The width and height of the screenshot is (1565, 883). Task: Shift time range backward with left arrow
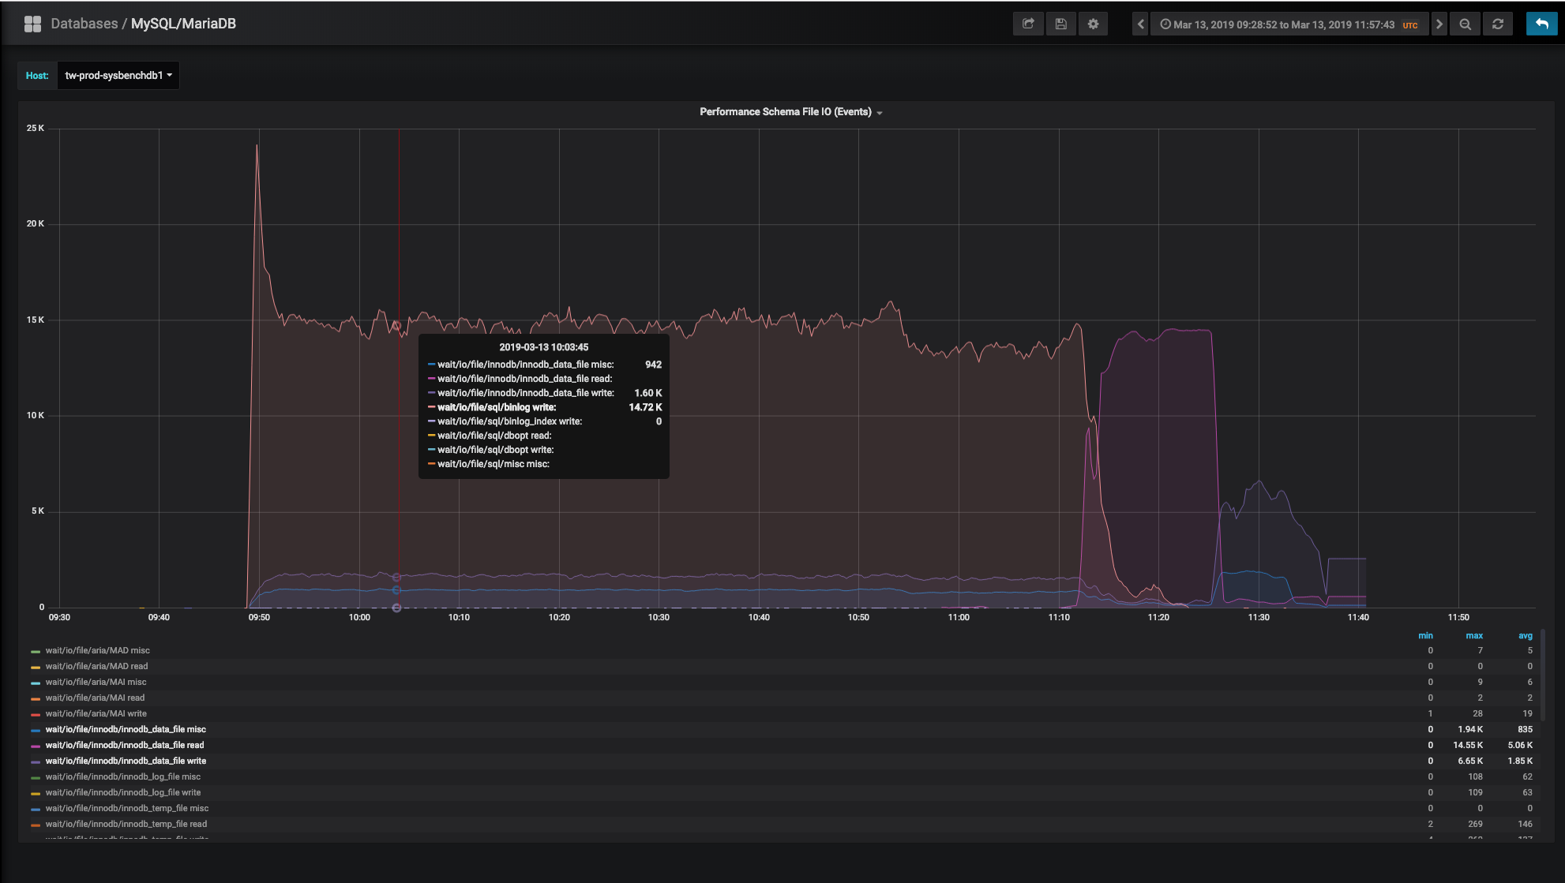[x=1140, y=24]
